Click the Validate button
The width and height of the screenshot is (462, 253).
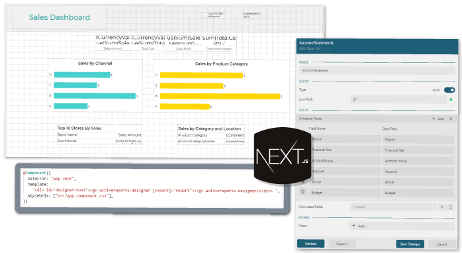(x=310, y=244)
